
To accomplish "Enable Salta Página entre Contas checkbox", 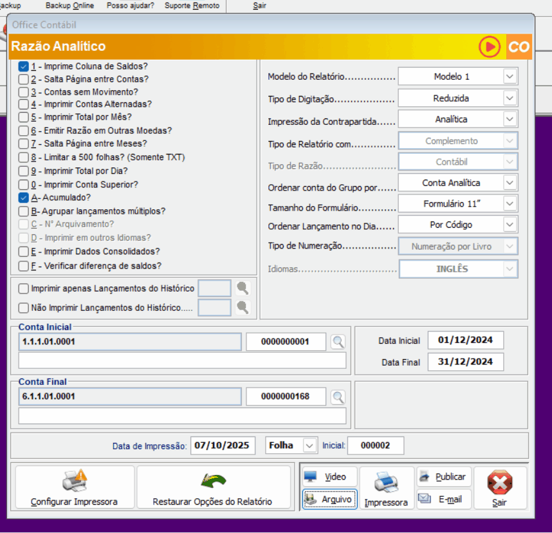I will [24, 79].
